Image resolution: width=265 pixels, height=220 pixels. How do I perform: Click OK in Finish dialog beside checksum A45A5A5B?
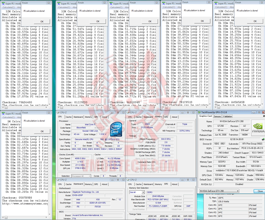[x=255, y=21]
